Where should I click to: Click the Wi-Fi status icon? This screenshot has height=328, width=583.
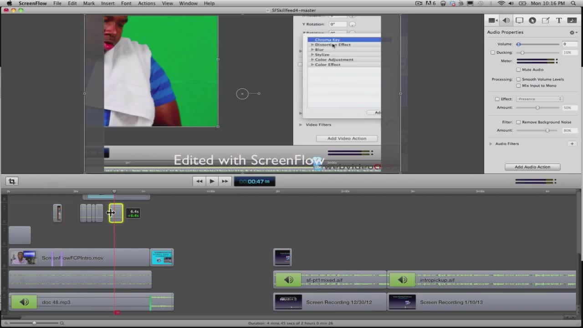[501, 3]
